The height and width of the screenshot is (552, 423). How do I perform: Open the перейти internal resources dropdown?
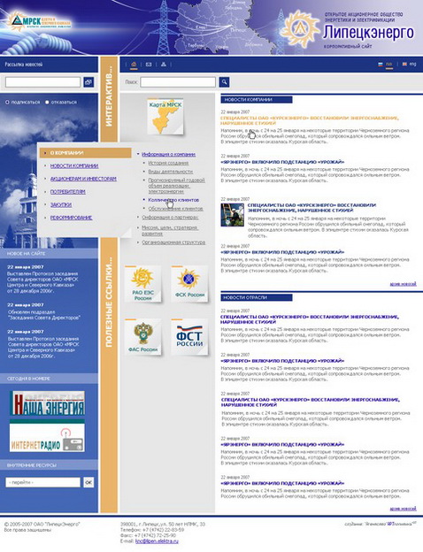[43, 482]
